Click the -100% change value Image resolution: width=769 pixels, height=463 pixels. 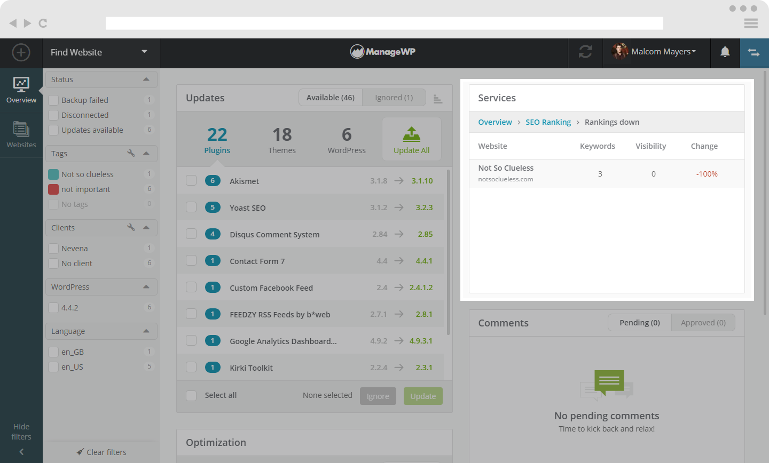707,174
